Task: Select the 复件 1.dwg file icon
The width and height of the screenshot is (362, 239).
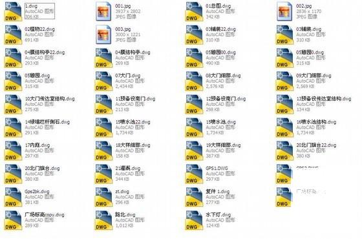Action: 194,197
